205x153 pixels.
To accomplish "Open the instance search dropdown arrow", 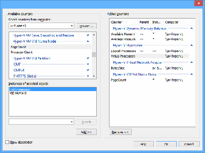I will (x=72, y=122).
